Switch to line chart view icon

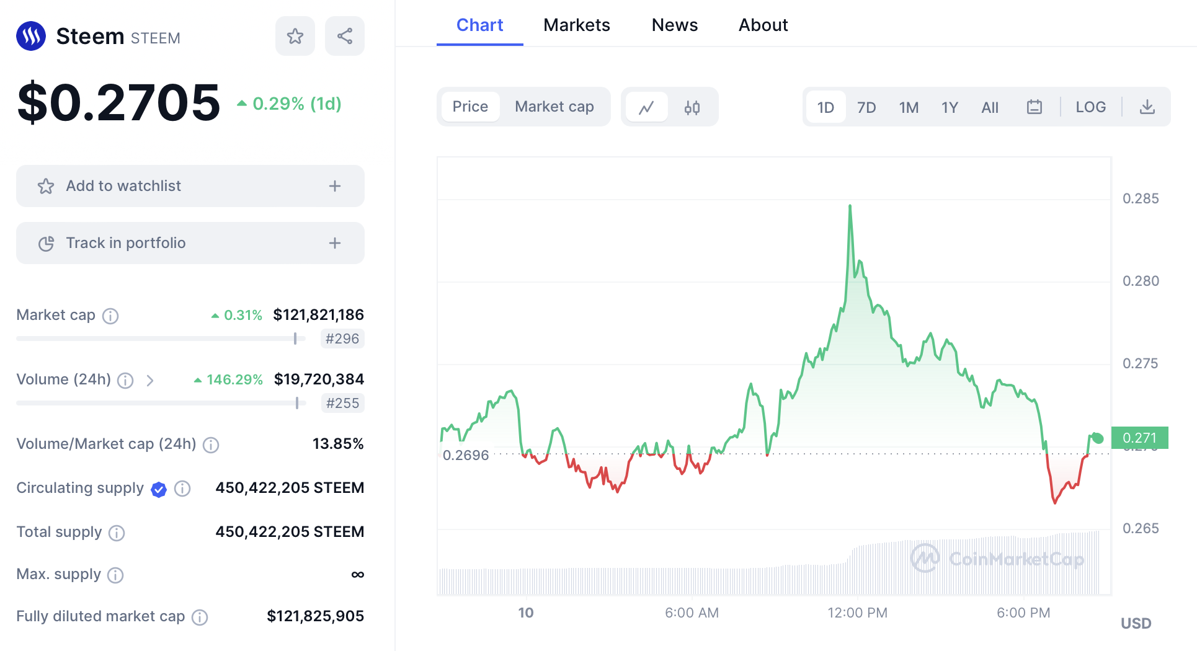point(647,107)
